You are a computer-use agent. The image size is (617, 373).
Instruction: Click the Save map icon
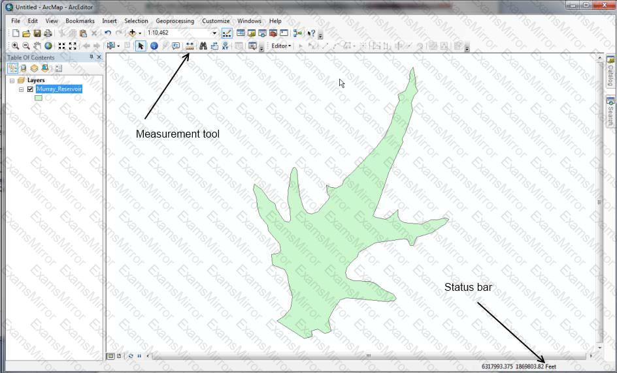(x=37, y=33)
